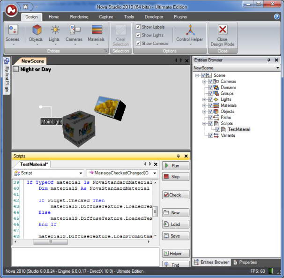Image resolution: width=284 pixels, height=278 pixels.
Task: Click the MainLight label in viewport
Action: 52,121
